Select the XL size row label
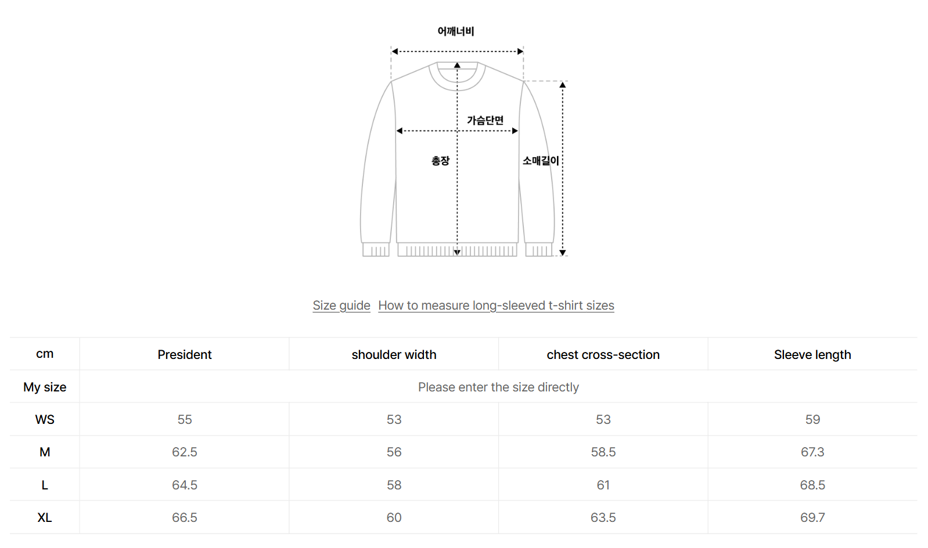This screenshot has height=548, width=928. click(x=45, y=518)
